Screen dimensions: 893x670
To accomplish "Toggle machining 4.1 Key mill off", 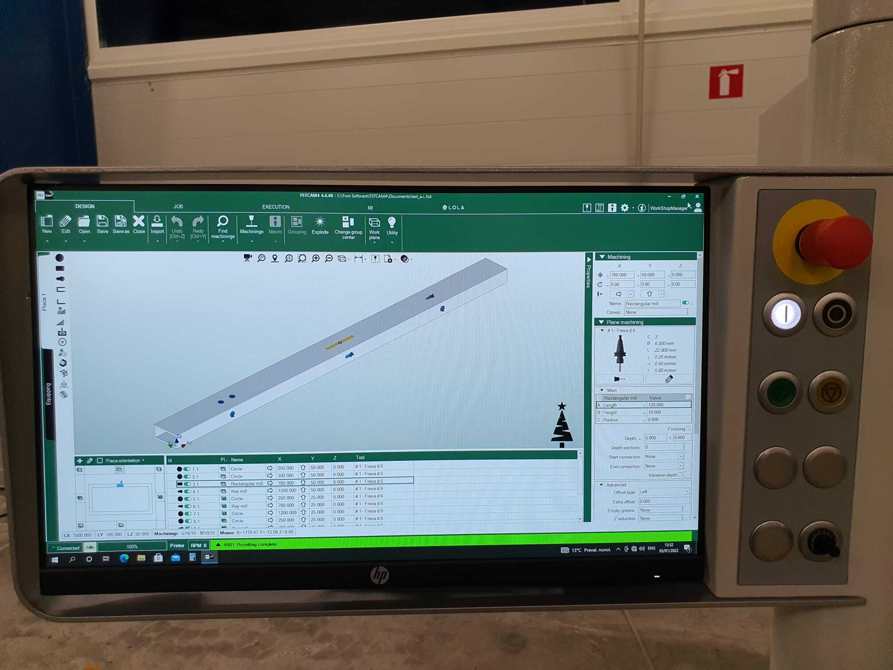I will click(188, 491).
